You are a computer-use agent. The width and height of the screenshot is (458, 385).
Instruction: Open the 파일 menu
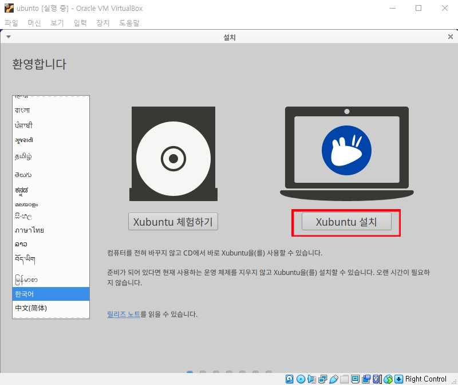tap(11, 23)
